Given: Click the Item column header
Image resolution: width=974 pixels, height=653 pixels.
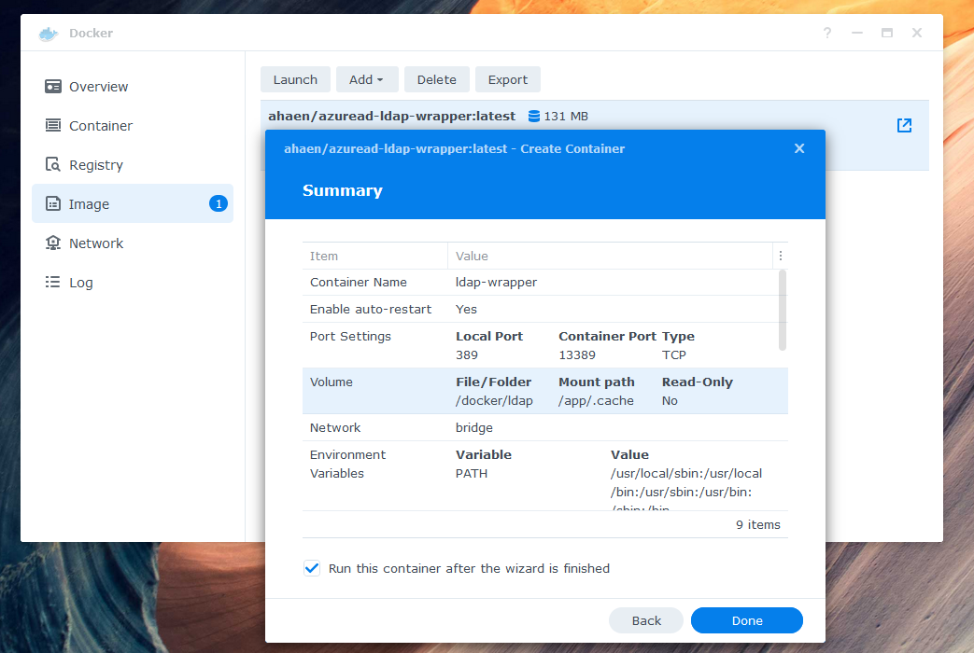Looking at the screenshot, I should 374,256.
